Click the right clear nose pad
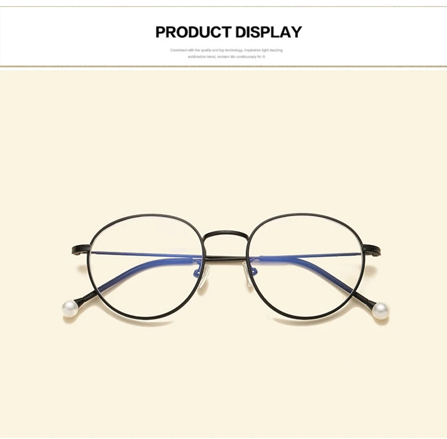447x439 pixels. point(247,275)
